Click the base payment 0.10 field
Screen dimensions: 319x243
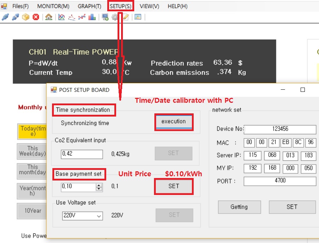click(x=78, y=187)
